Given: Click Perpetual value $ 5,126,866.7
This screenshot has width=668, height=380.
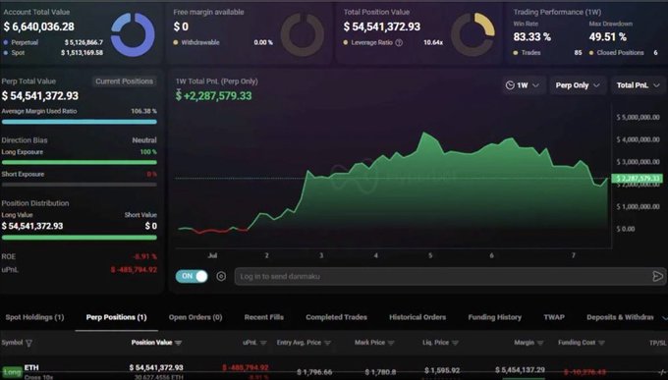Looking at the screenshot, I should (83, 42).
